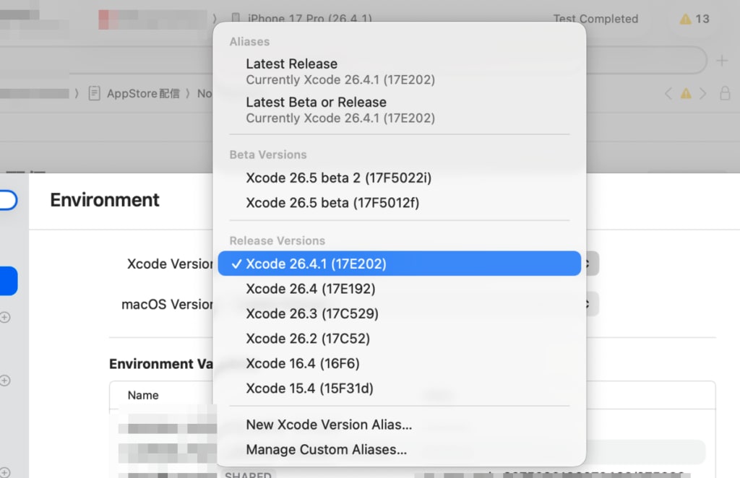Click the lower circled plus icon in the sidebar
The height and width of the screenshot is (478, 740).
(x=6, y=381)
